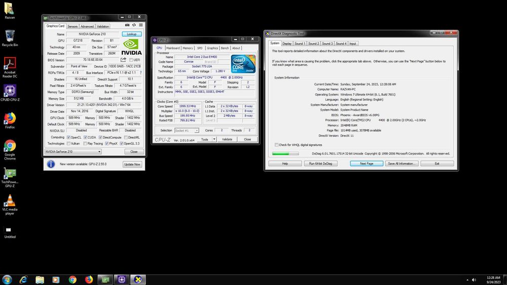Viewport: 507px width, 285px height.
Task: Select the Google Chrome desktop shortcut
Action: coord(10,150)
